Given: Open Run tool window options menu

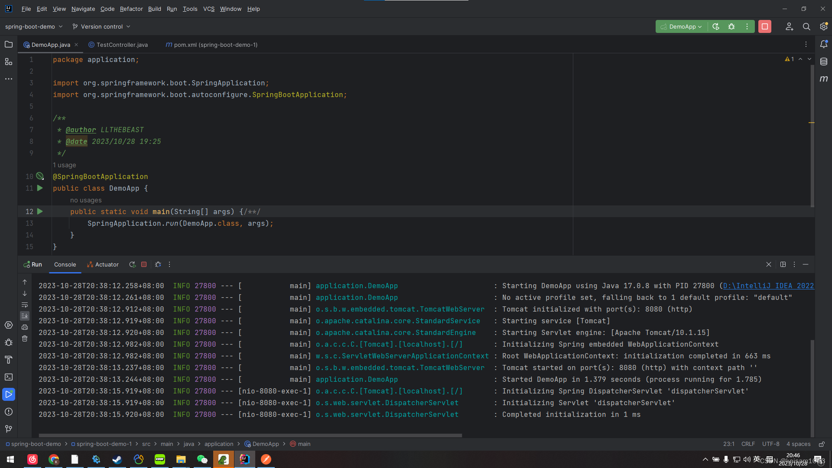Looking at the screenshot, I should [x=794, y=264].
